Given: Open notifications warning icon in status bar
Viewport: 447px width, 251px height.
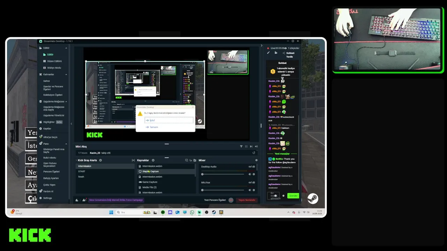Looking at the screenshot, I should [x=84, y=200].
